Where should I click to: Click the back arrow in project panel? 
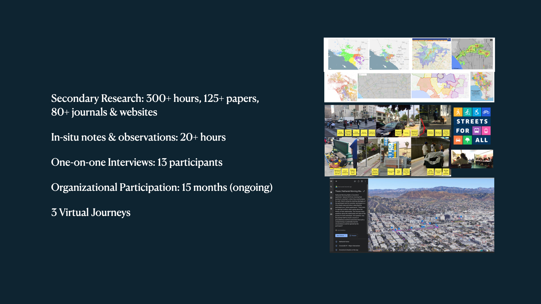(336, 181)
